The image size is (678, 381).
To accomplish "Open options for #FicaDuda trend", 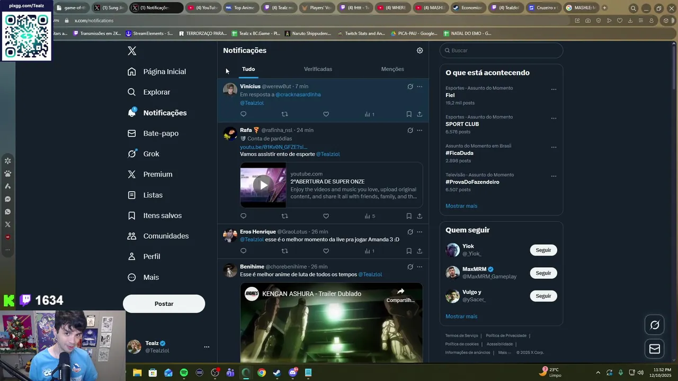I will pyautogui.click(x=554, y=147).
